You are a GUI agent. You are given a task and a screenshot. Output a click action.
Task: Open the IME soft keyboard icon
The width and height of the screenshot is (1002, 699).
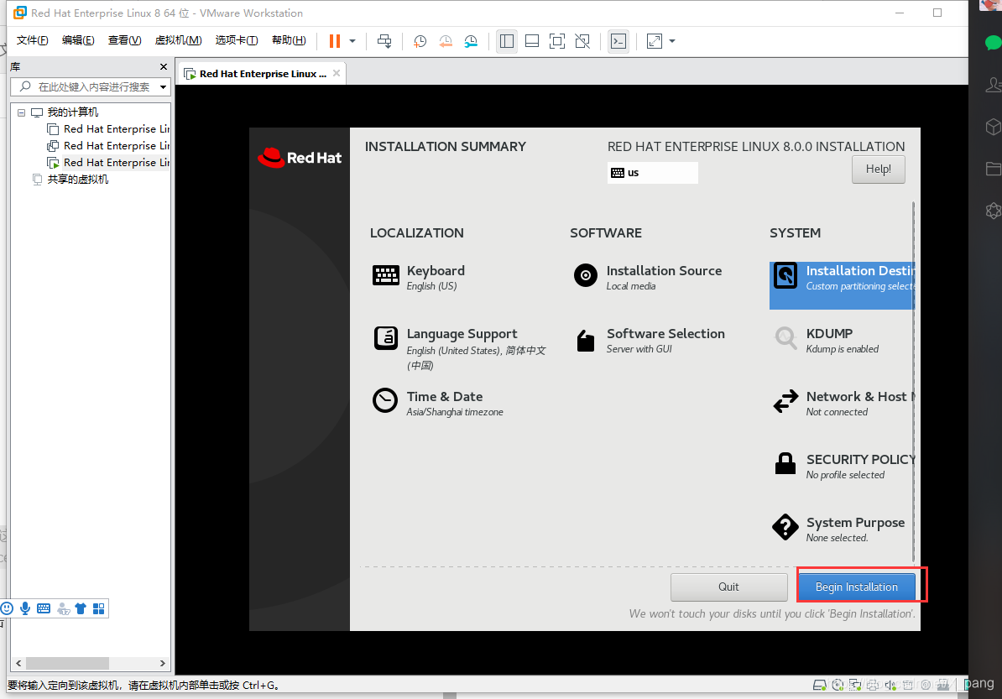pos(44,608)
